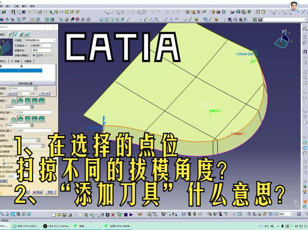This screenshot has height=230, width=308.
Task: Choose Standard icon in length type 1
Action: click(x=21, y=101)
